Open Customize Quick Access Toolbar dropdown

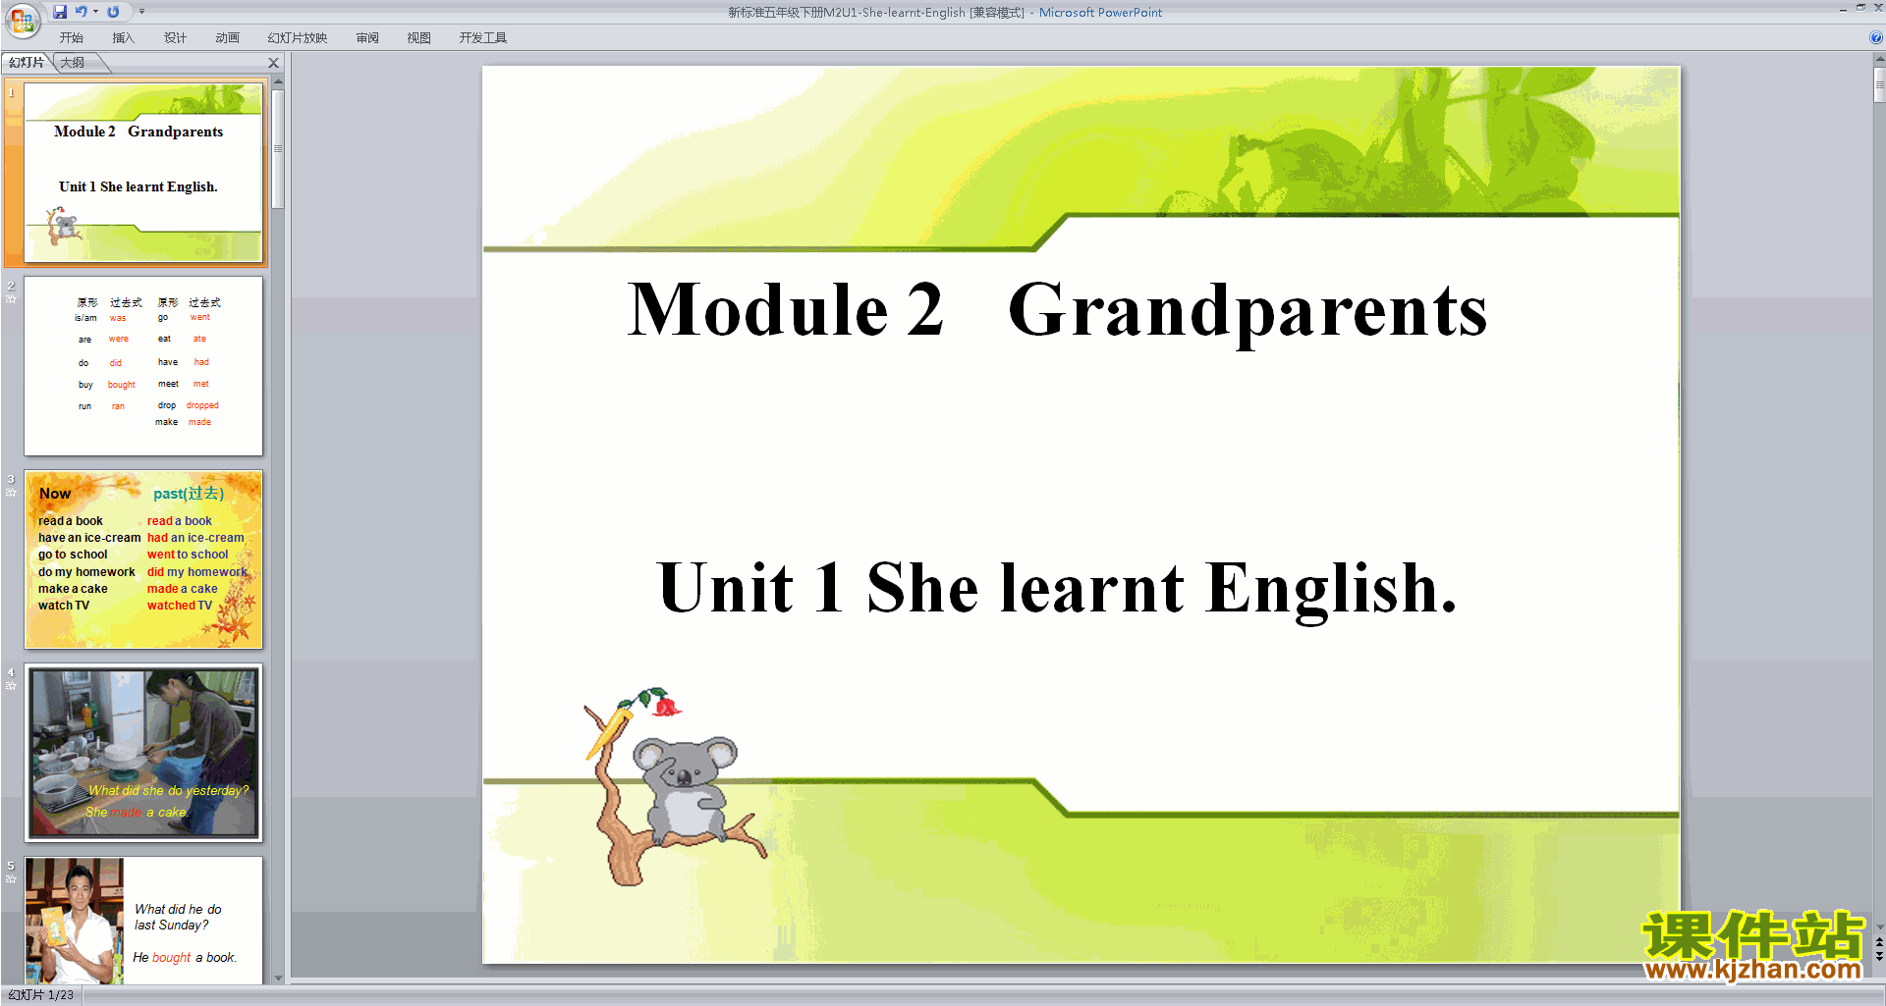(141, 12)
